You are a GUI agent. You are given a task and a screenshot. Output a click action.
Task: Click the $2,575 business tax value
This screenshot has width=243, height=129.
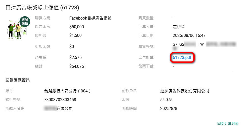[x=75, y=58]
